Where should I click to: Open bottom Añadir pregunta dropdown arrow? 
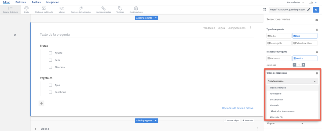click(156, 121)
